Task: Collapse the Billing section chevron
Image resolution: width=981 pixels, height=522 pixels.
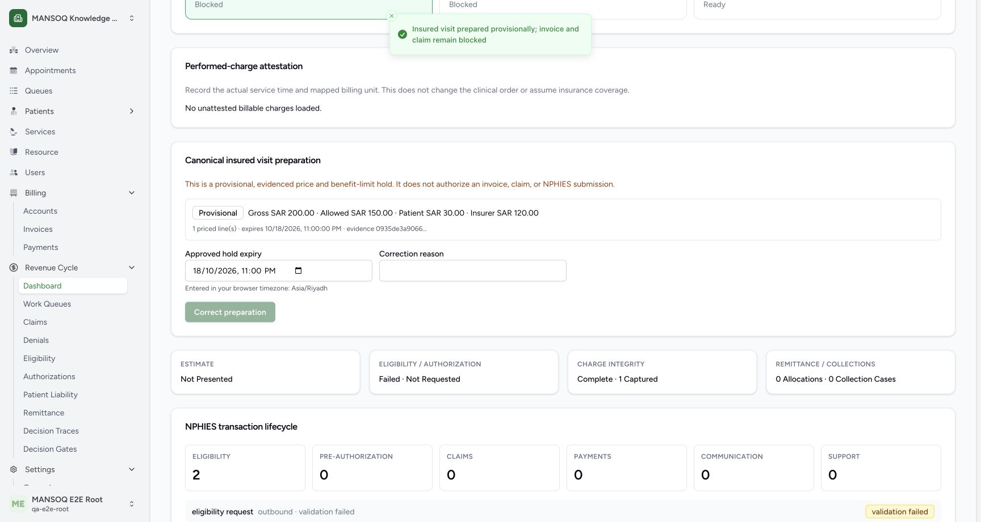Action: 132,193
